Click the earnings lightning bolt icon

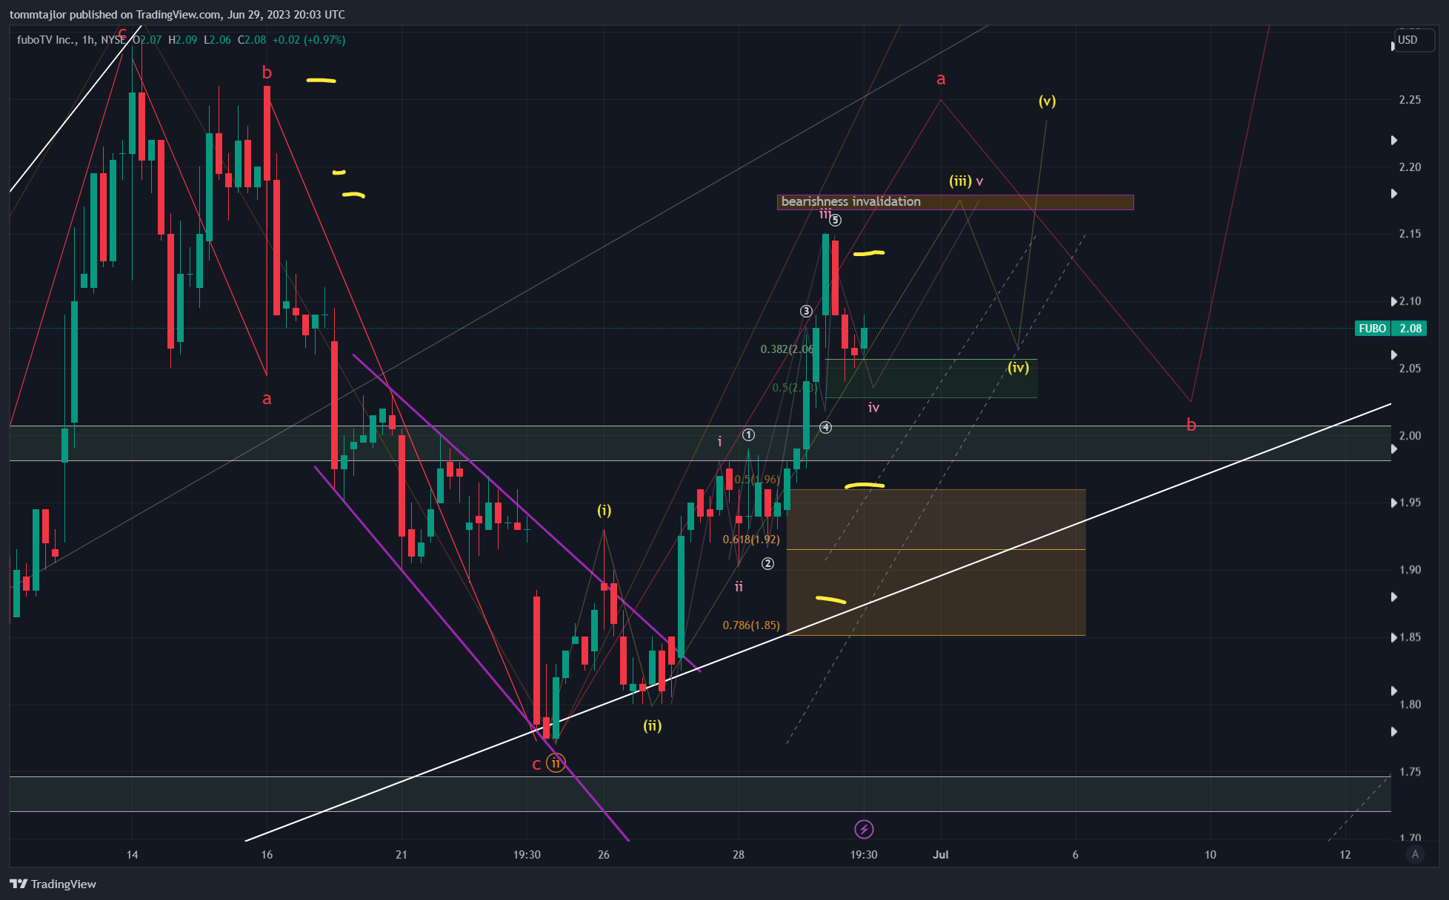tap(864, 829)
